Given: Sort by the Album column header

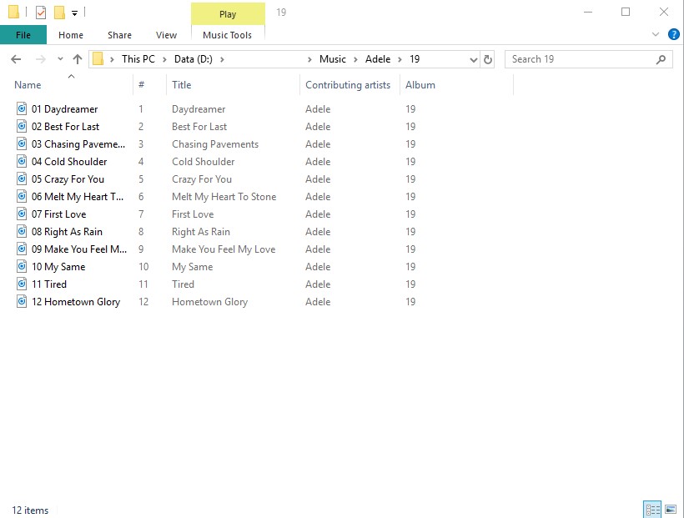Looking at the screenshot, I should [x=420, y=85].
